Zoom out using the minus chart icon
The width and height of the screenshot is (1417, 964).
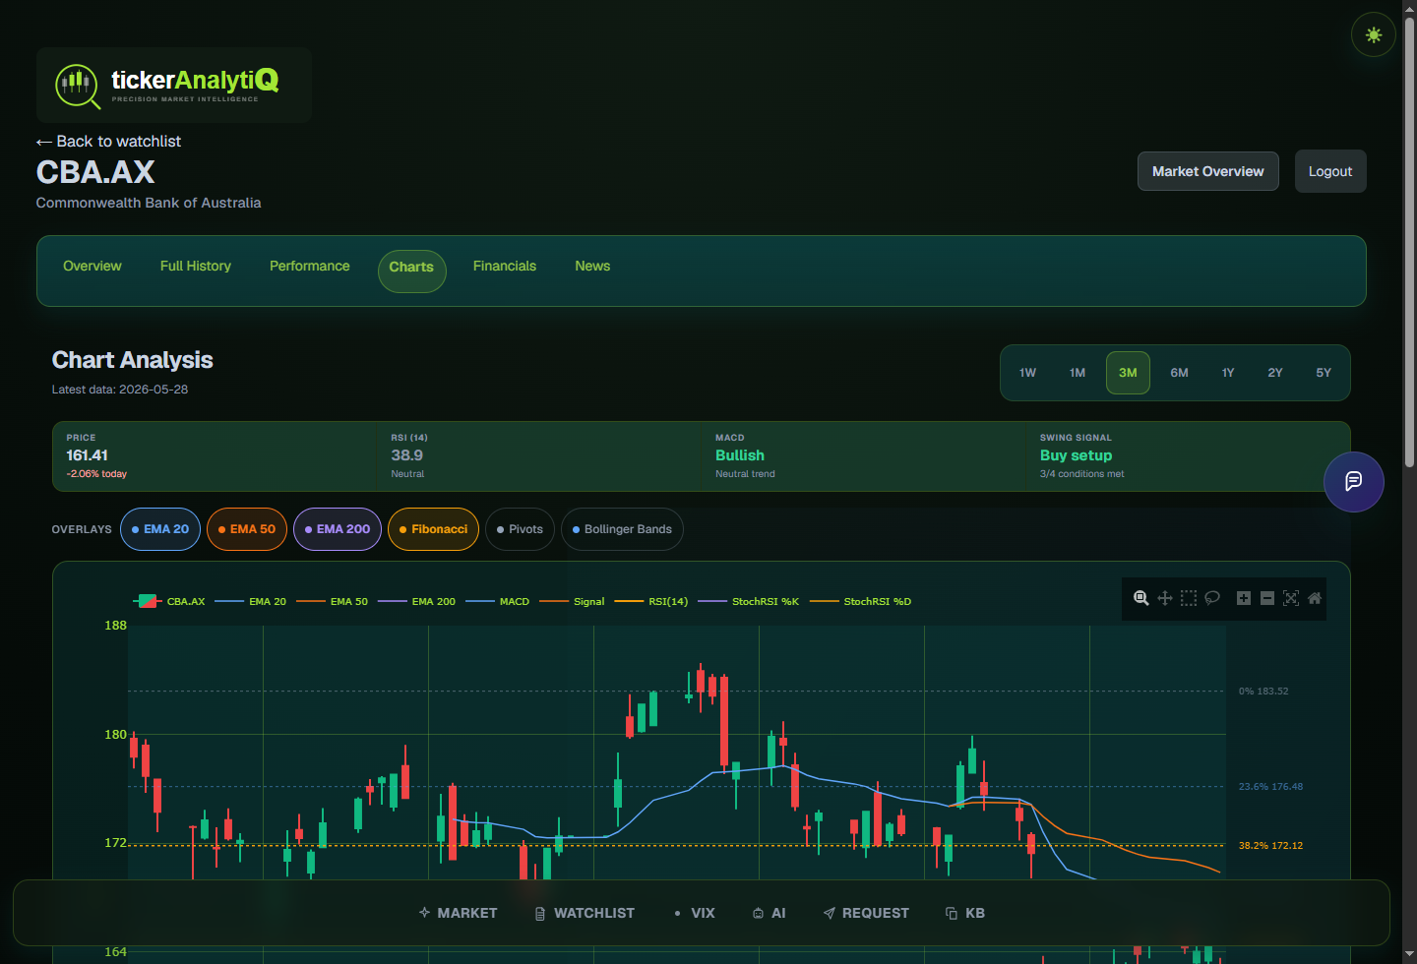pos(1267,598)
